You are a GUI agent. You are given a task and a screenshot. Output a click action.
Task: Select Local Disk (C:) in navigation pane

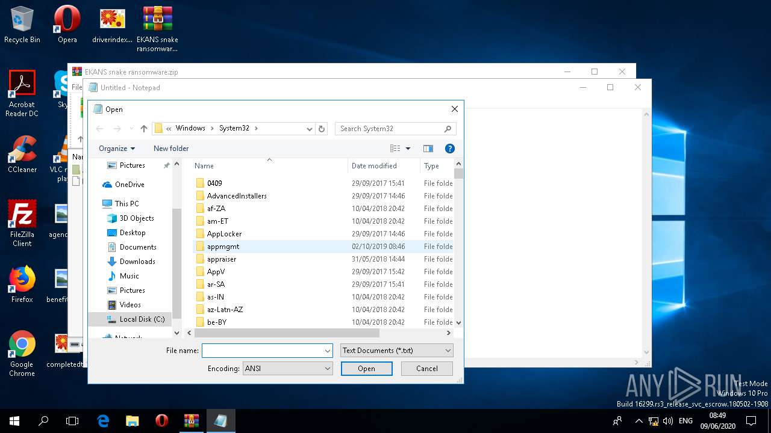tap(130, 319)
